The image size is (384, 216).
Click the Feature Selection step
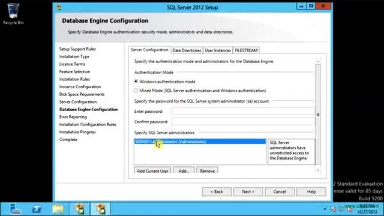pos(74,72)
